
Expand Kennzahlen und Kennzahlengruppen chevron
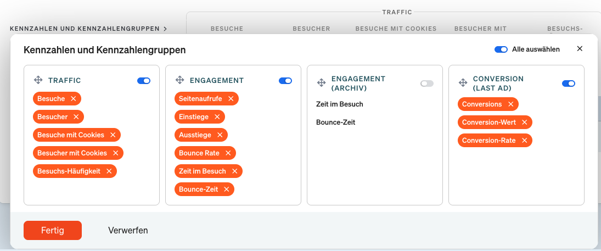[165, 29]
